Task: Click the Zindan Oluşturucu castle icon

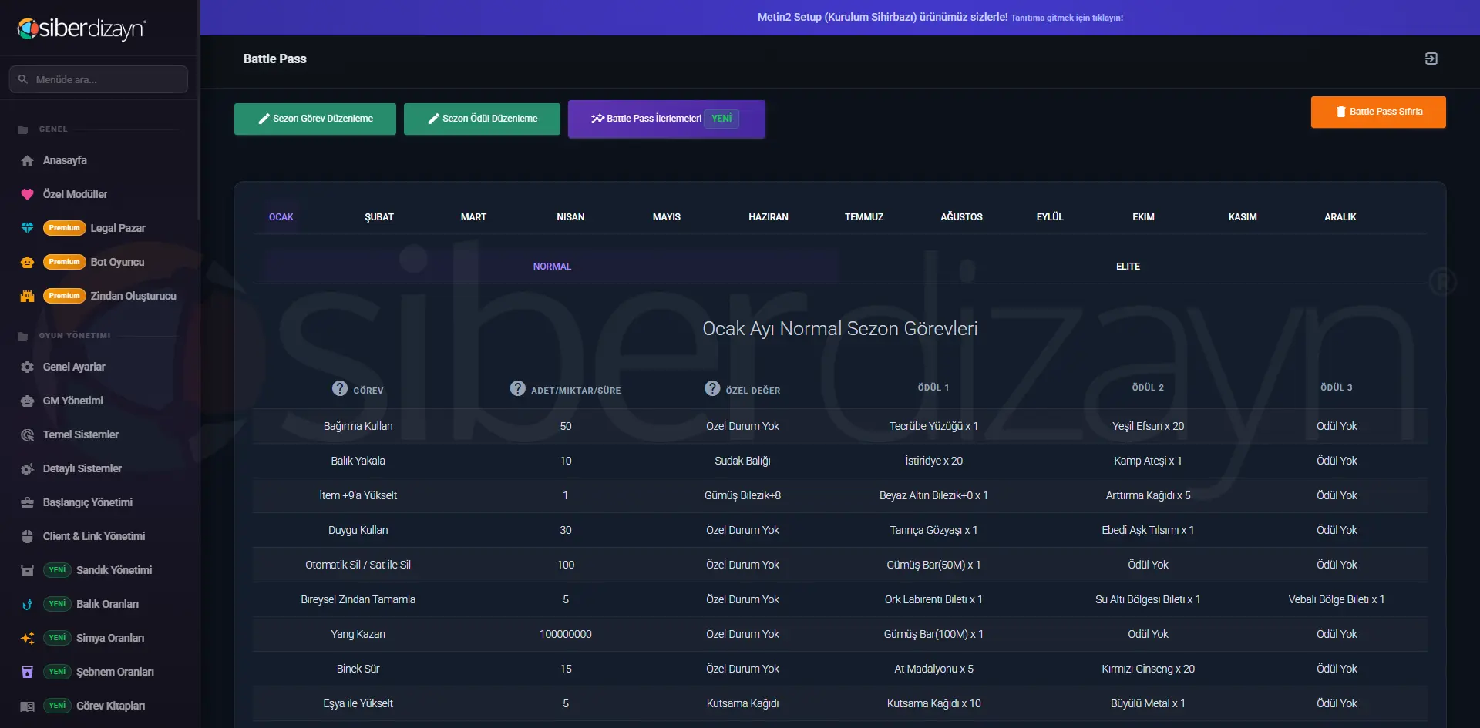Action: click(27, 296)
